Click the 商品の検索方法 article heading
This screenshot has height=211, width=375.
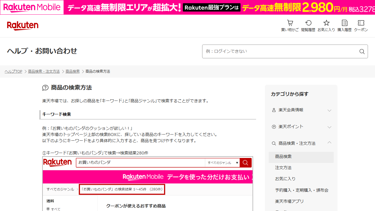coord(71,88)
